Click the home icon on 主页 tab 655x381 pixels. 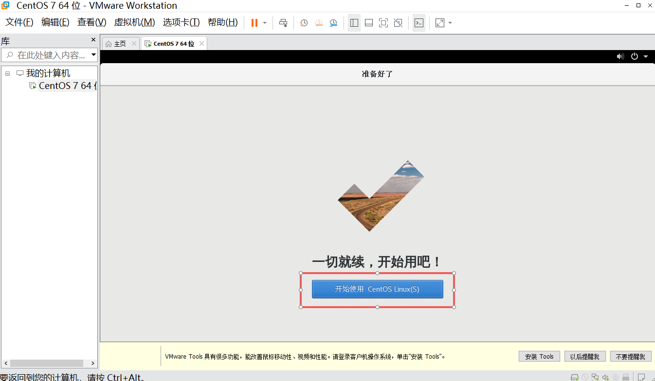(x=109, y=44)
